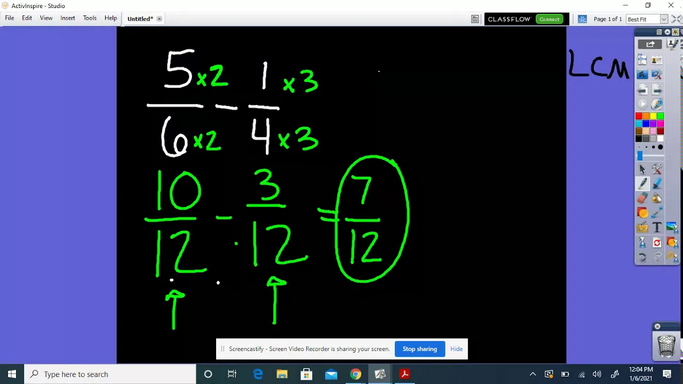Click the Clear tool spray icon
This screenshot has width=683, height=384.
(642, 243)
